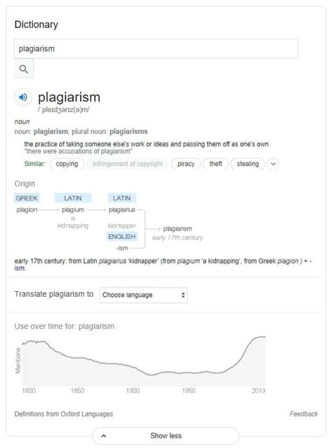Click the ENGLISH origin label
Viewport: 331px width, 448px height.
tap(122, 237)
